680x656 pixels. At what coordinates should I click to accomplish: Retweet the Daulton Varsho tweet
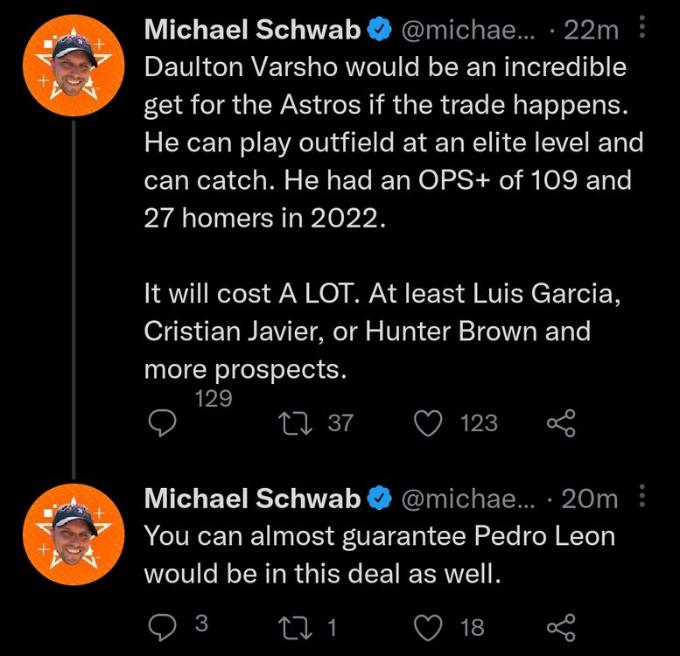pos(288,424)
